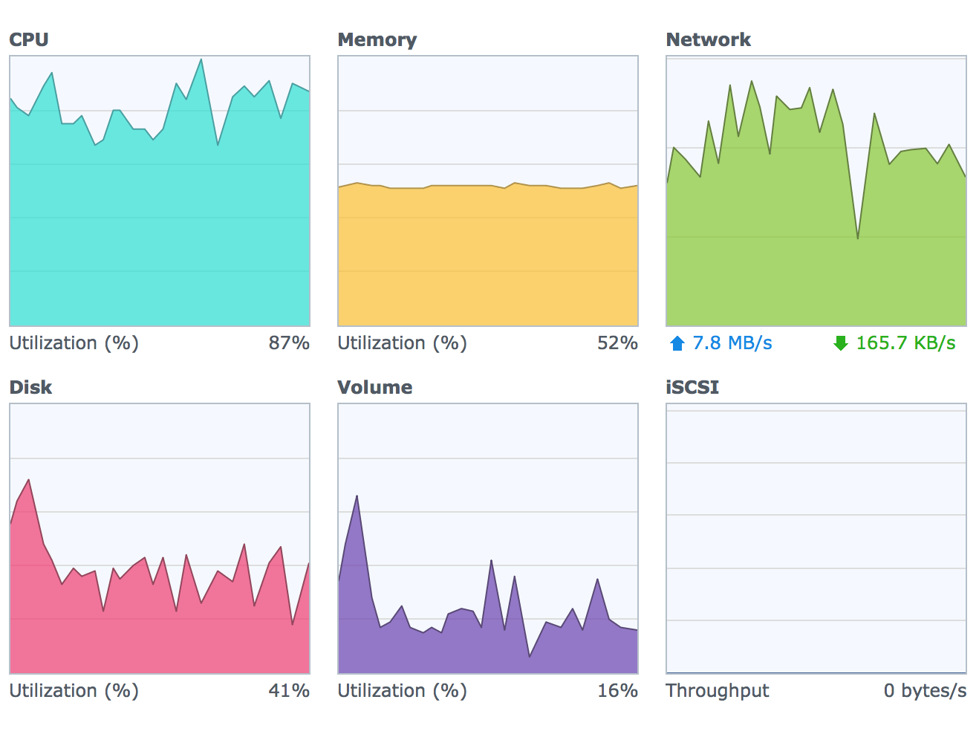The height and width of the screenshot is (740, 979).
Task: Select the Volume heading
Action: 375,388
